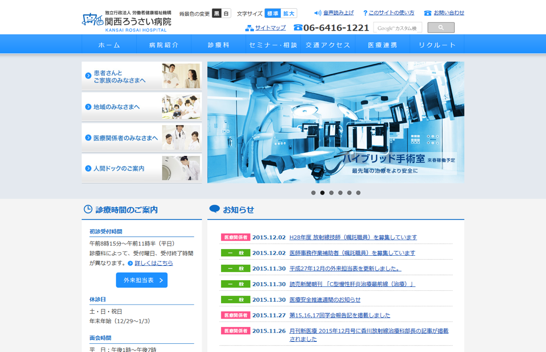546x352 pixels.
Task: Open the 外来担当表 button
Action: pos(142,280)
